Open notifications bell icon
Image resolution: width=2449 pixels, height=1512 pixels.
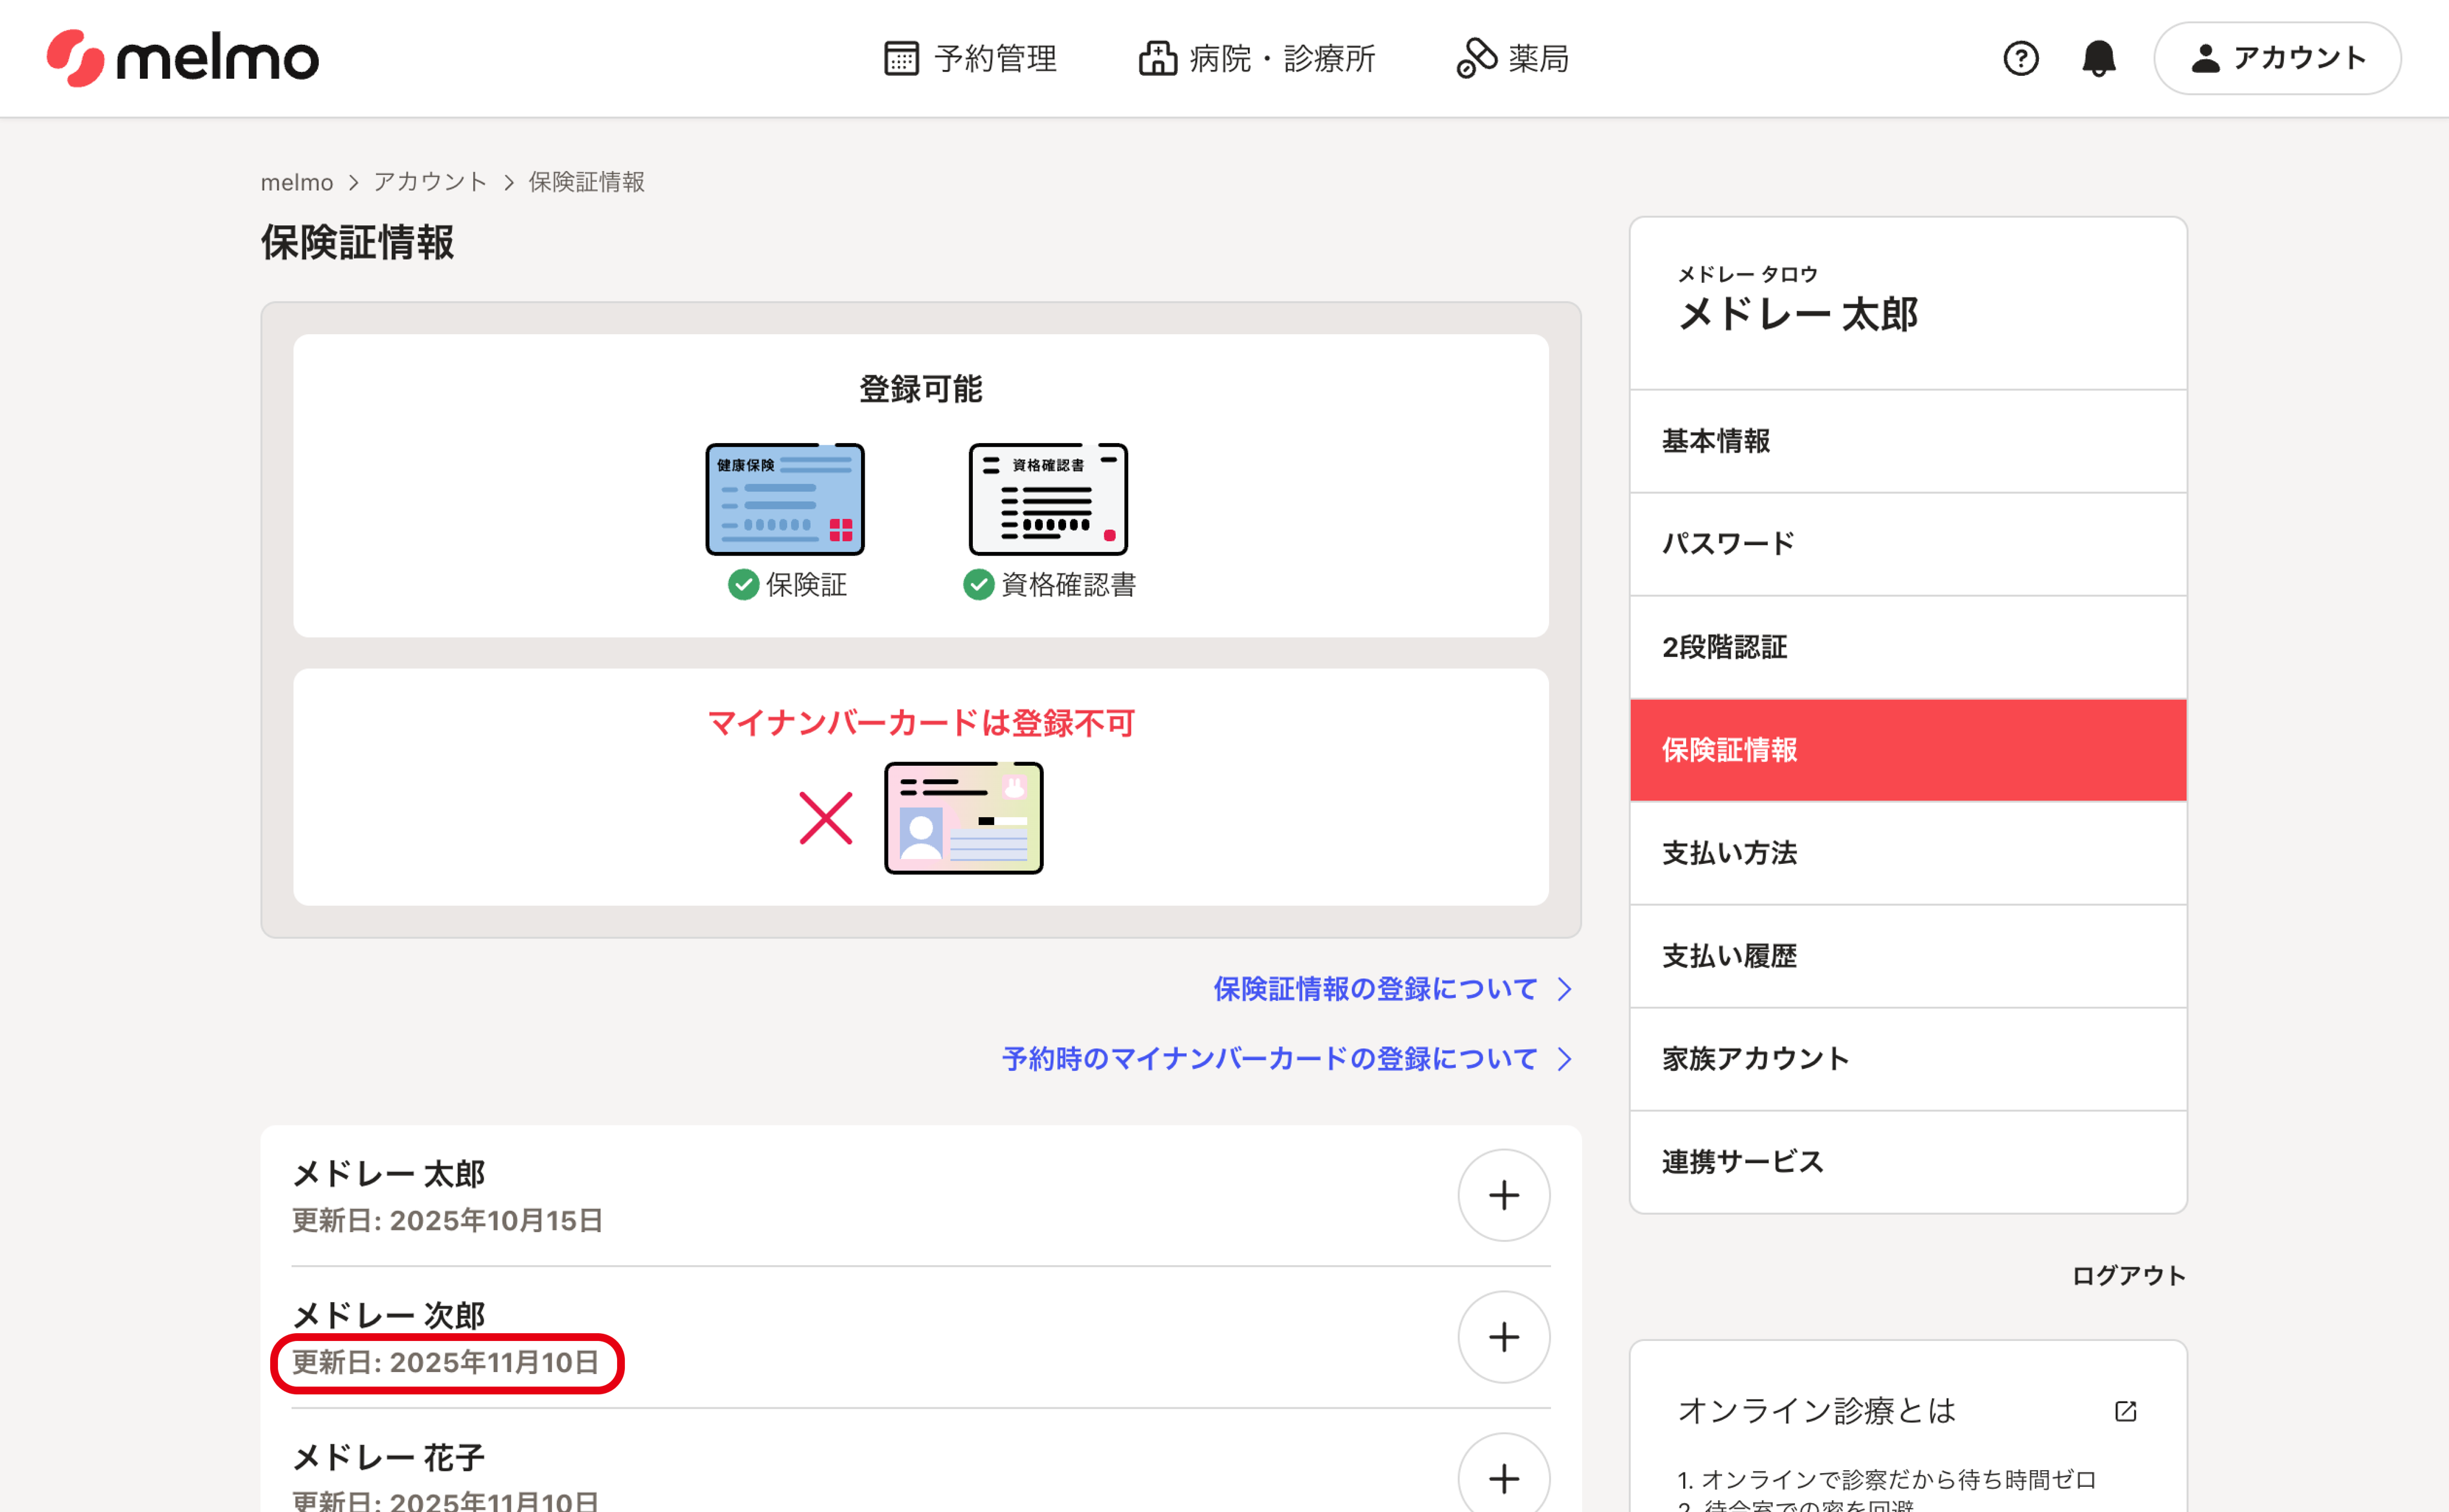[x=2098, y=58]
